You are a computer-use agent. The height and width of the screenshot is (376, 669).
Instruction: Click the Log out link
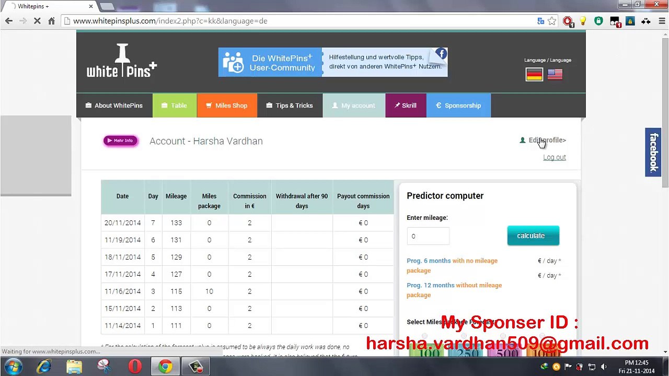coord(555,157)
